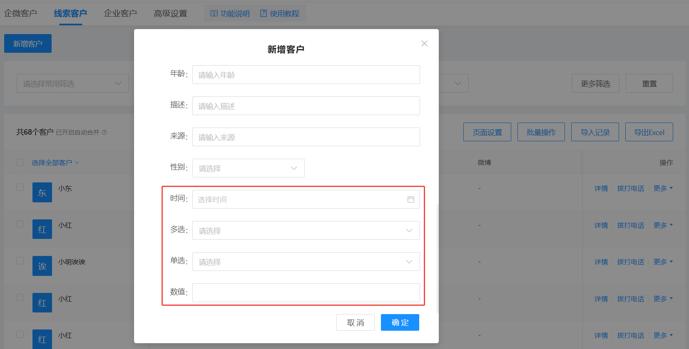Switch to the 线索客户 tab
Viewport: 689px width, 349px height.
70,13
